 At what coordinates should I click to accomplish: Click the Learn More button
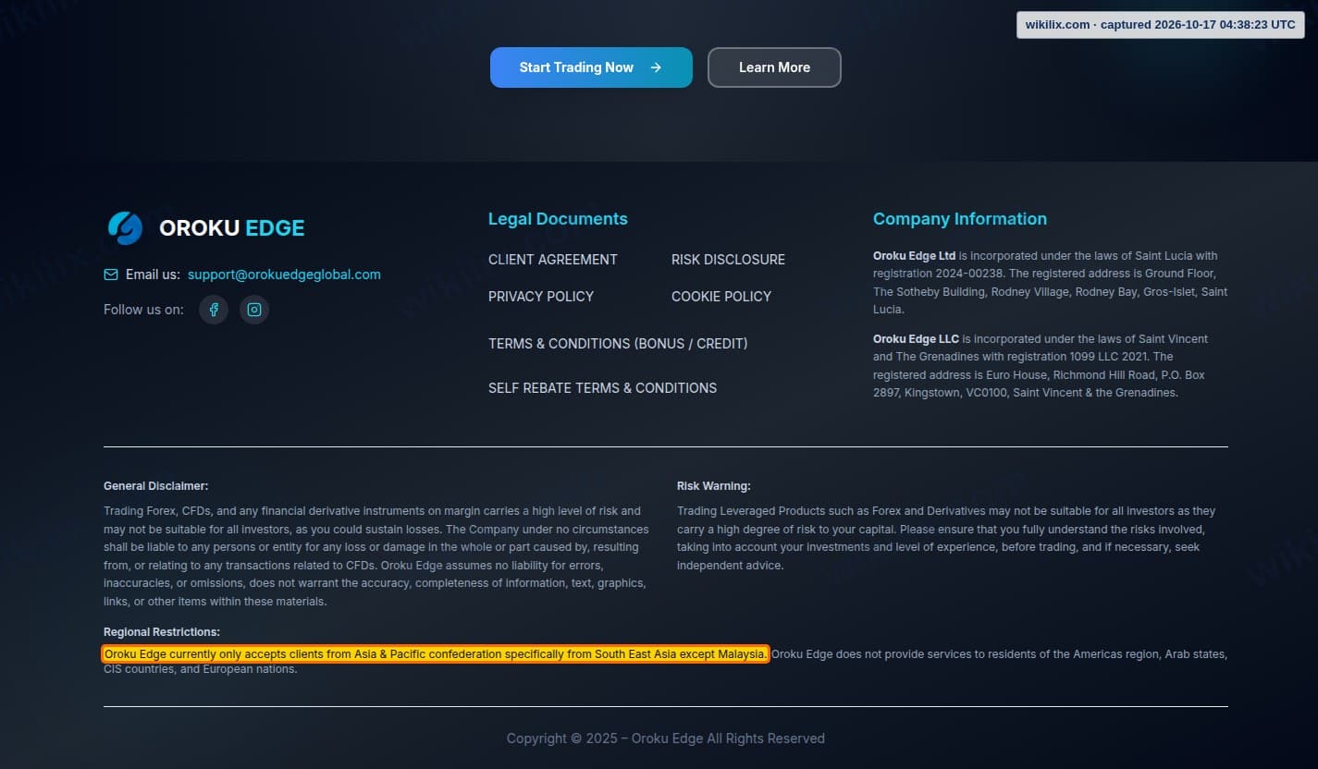click(774, 67)
